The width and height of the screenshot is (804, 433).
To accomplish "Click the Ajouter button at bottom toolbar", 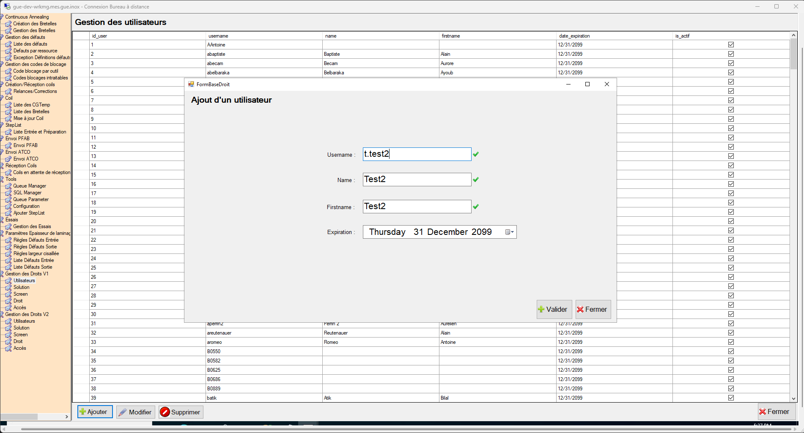I will [x=95, y=412].
